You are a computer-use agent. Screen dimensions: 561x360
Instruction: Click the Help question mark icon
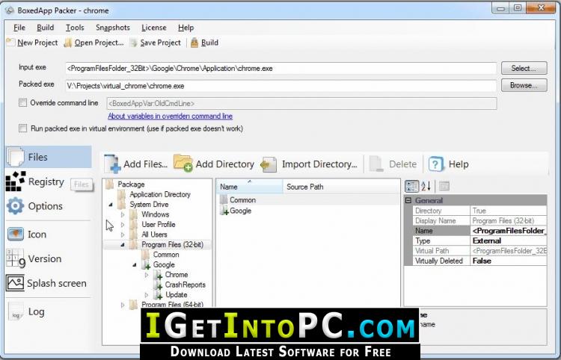[x=436, y=164]
